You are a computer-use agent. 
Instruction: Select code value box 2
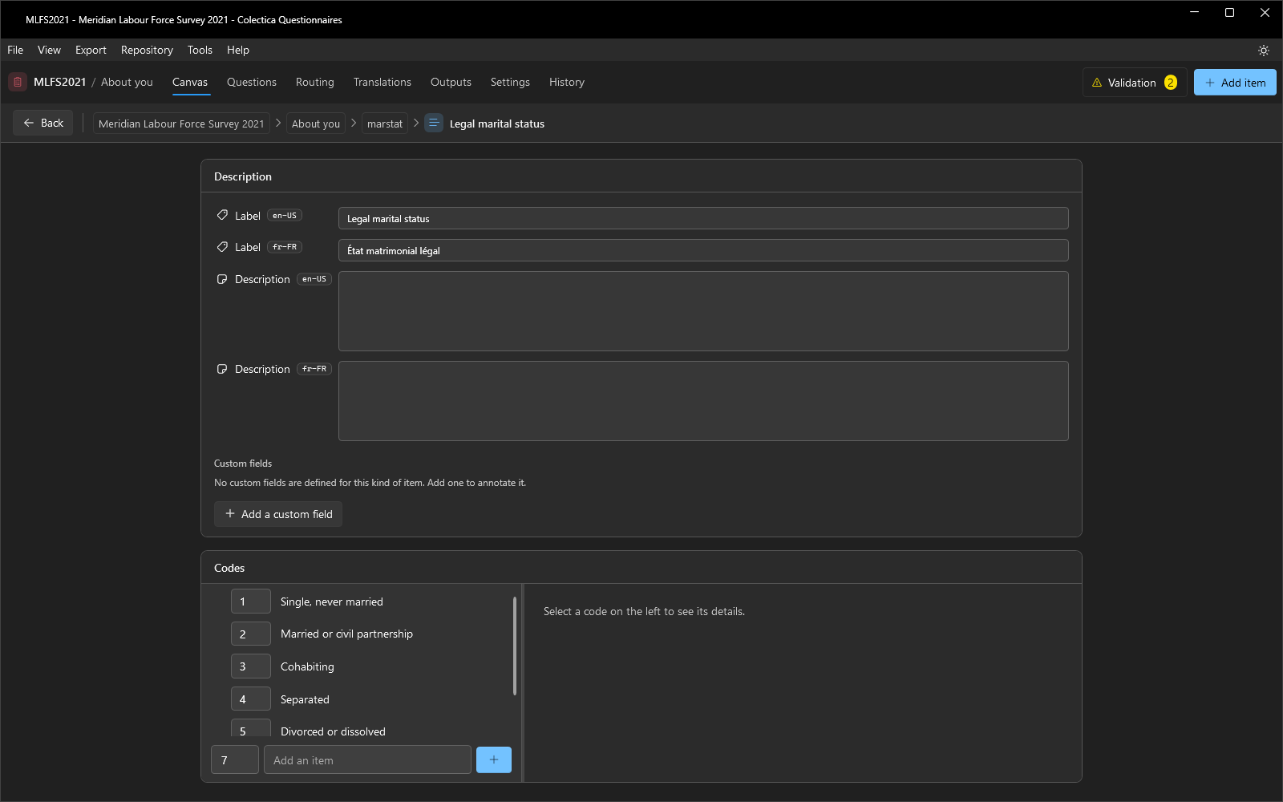click(x=251, y=634)
